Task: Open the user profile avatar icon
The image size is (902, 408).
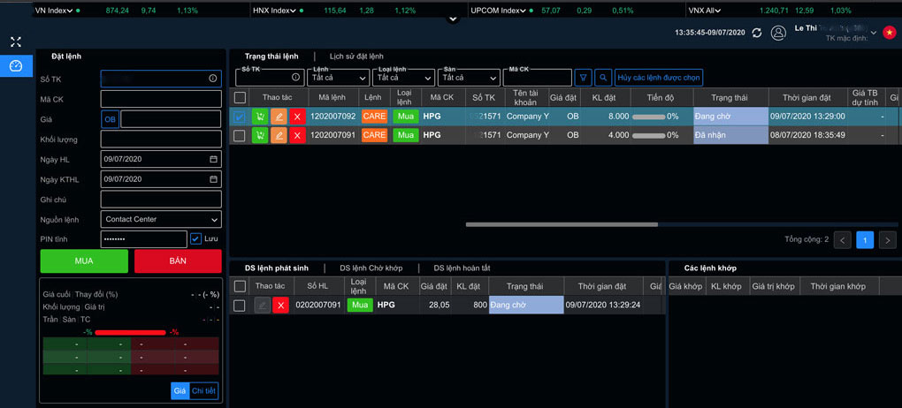Action: tap(778, 33)
